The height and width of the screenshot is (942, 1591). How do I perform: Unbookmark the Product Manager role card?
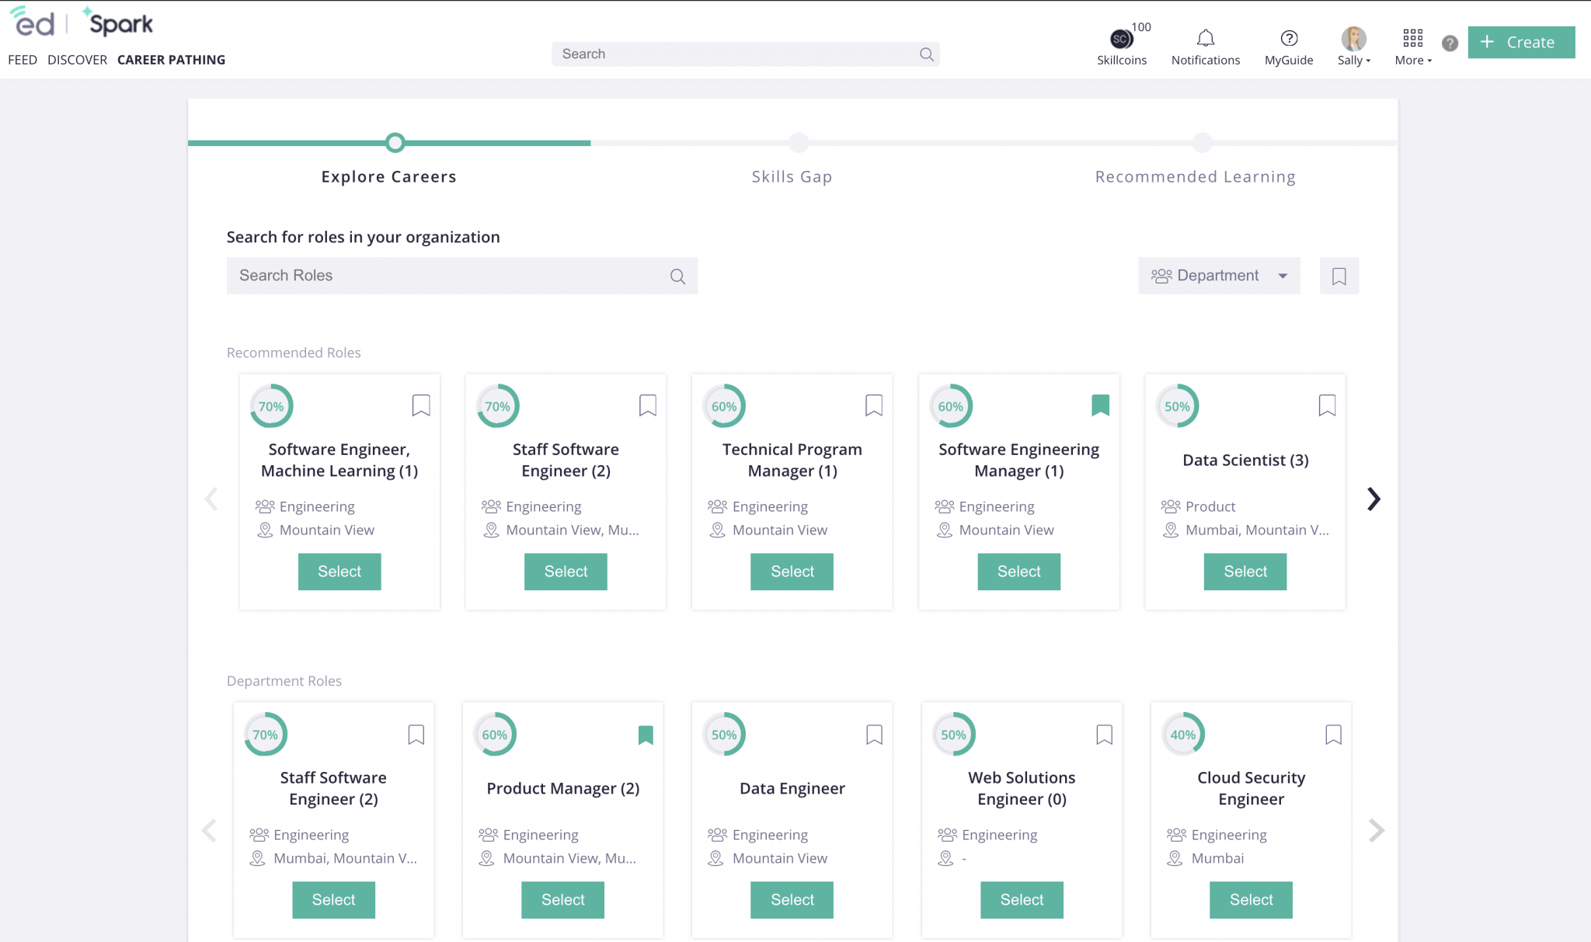pyautogui.click(x=646, y=734)
